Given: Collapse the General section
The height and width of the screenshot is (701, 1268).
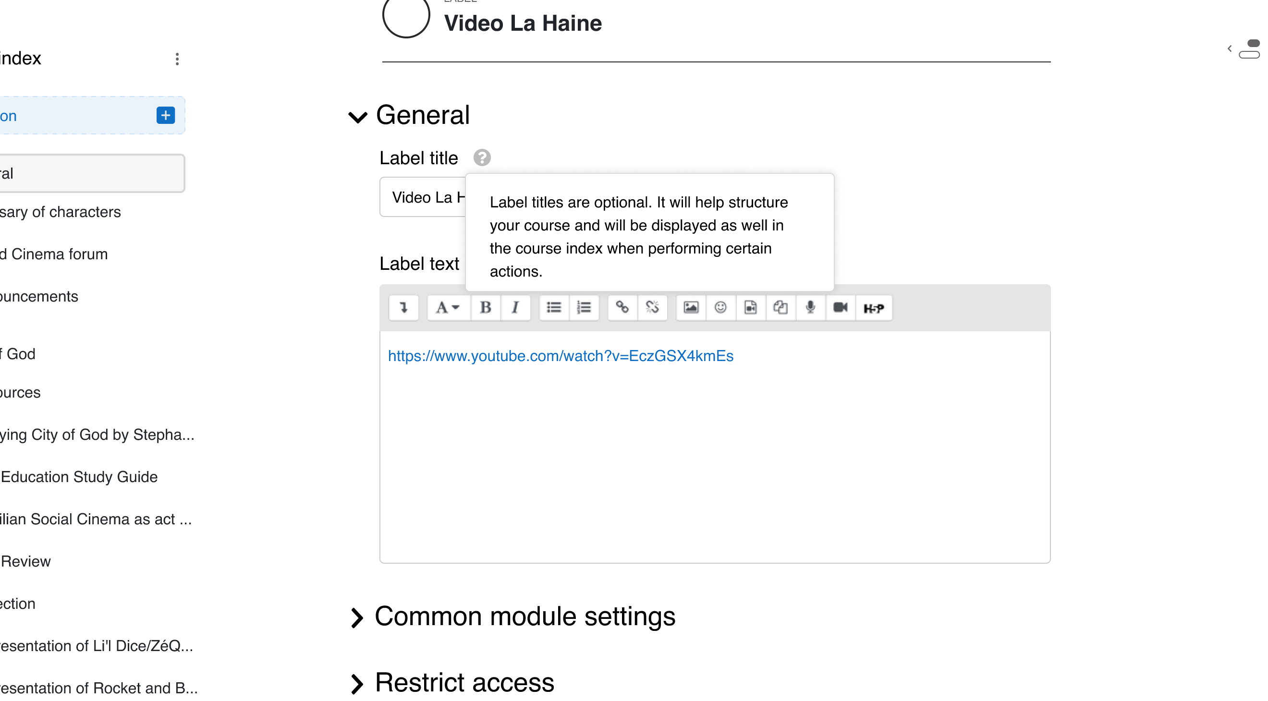Looking at the screenshot, I should (x=358, y=117).
